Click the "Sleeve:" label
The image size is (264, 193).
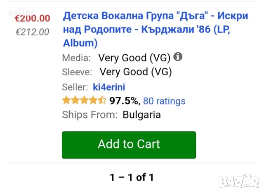click(x=77, y=72)
